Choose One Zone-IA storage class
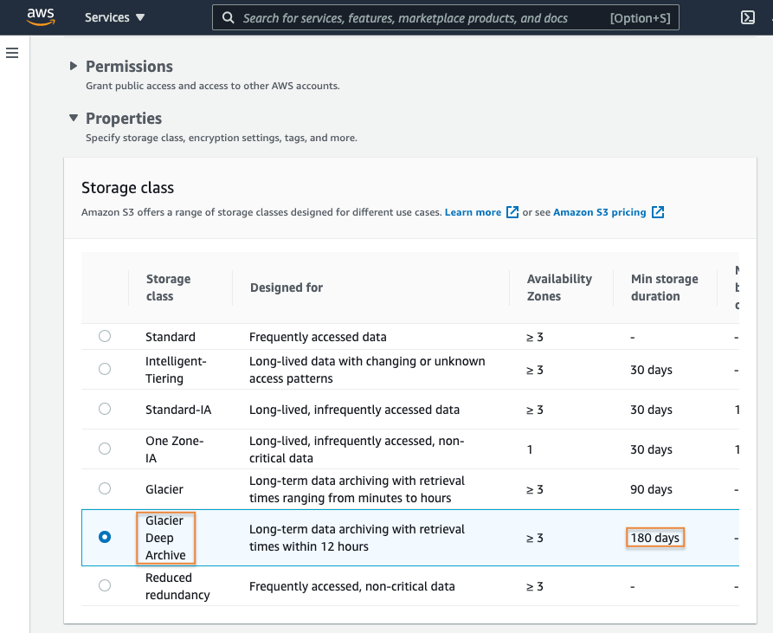Image resolution: width=773 pixels, height=633 pixels. coord(105,449)
